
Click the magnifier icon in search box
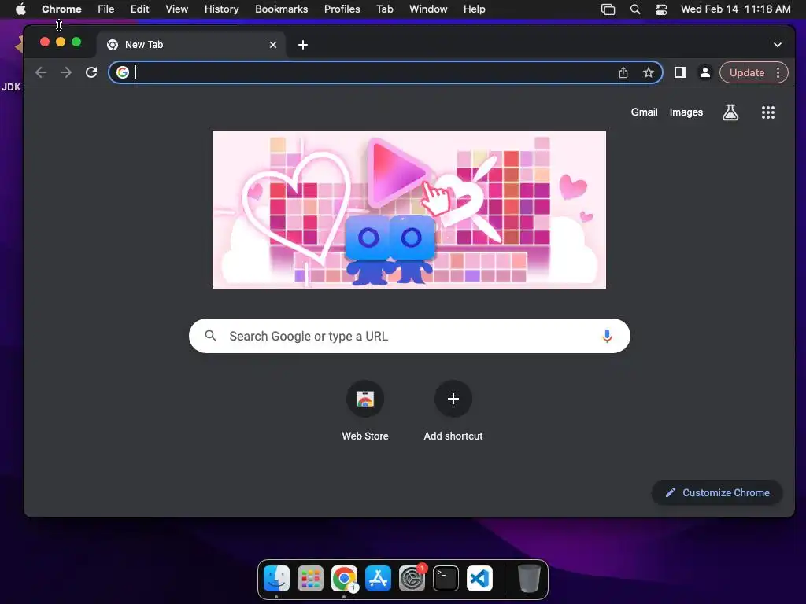click(210, 336)
